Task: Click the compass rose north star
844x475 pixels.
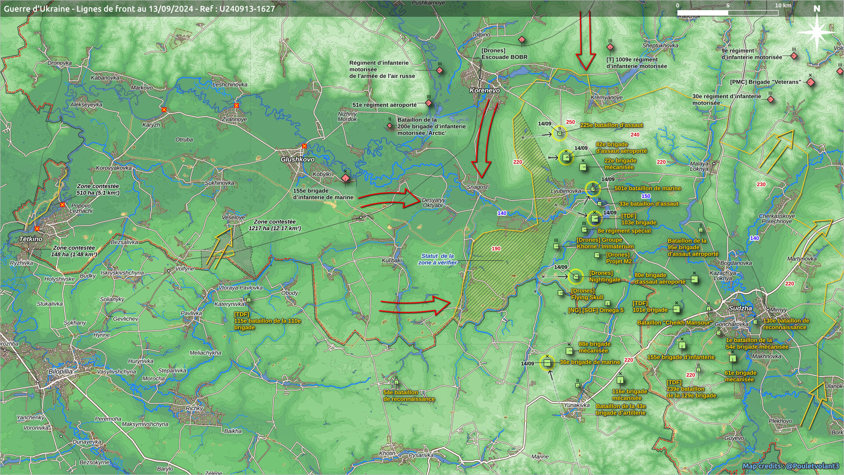Action: coord(817,32)
